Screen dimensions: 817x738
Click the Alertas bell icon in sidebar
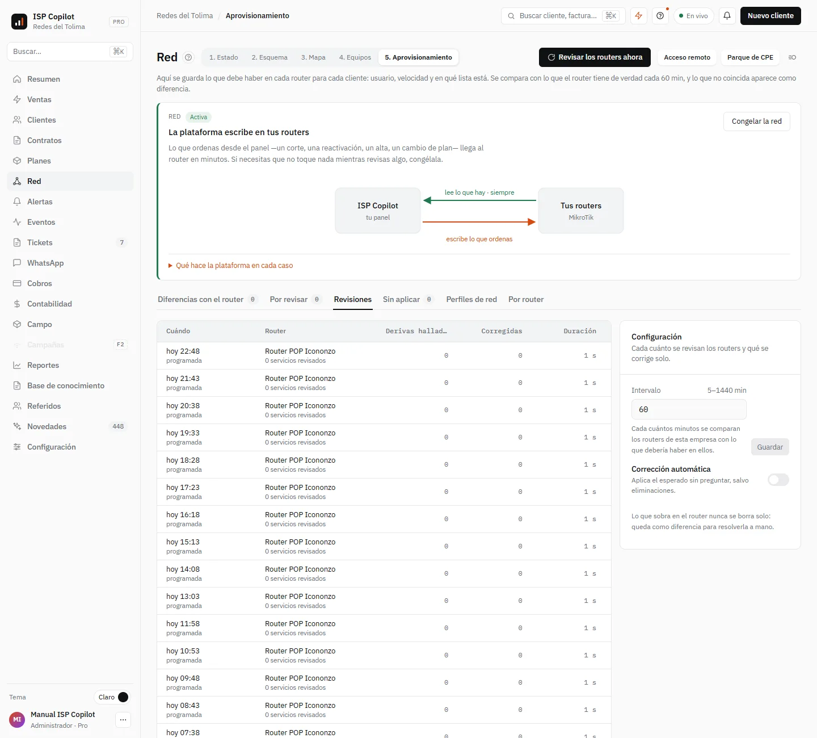point(17,202)
